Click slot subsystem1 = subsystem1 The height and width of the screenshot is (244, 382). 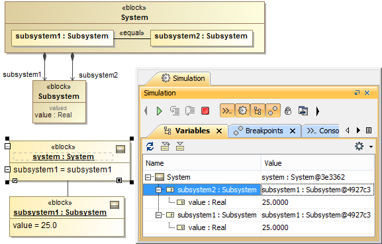point(62,170)
